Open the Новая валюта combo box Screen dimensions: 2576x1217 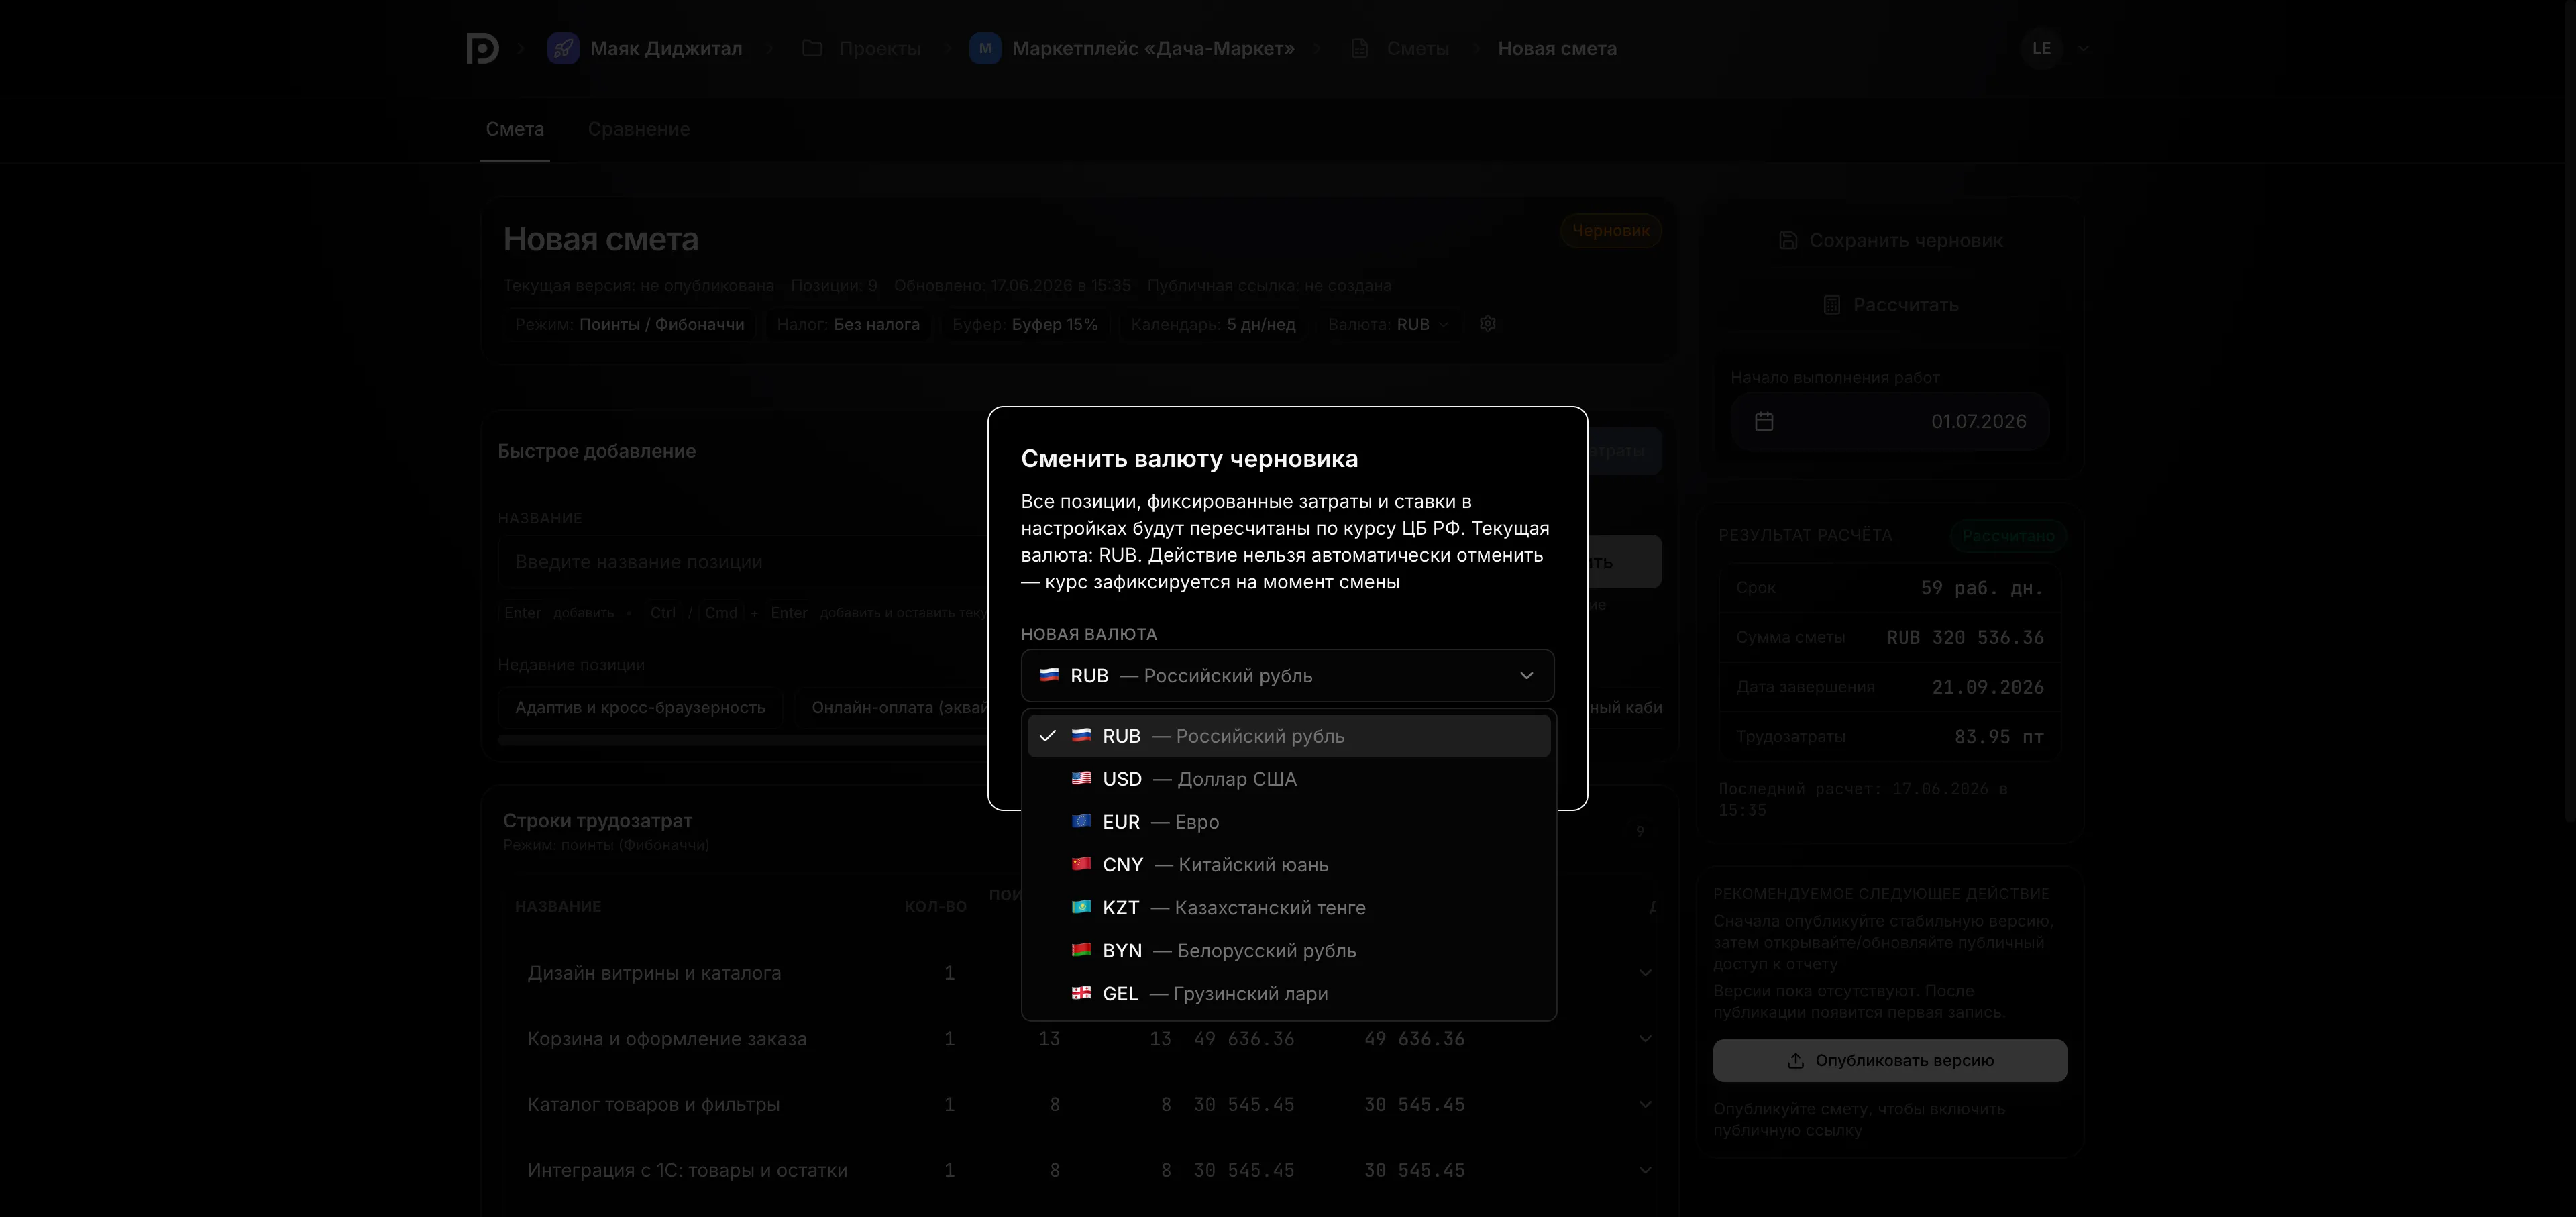(x=1287, y=676)
